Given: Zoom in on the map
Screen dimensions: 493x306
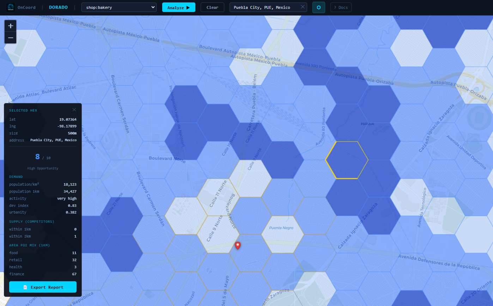Looking at the screenshot, I should [11, 26].
